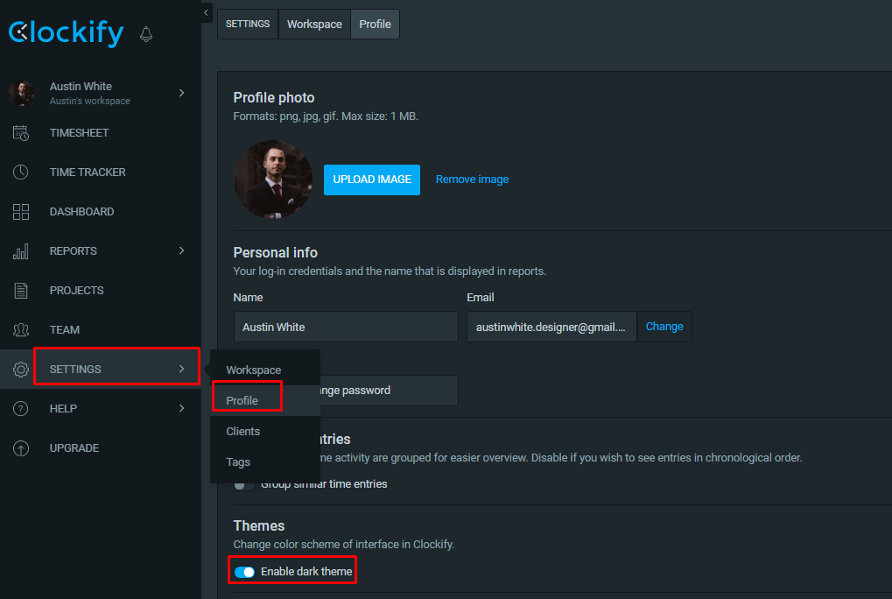Open Dashboard from the sidebar
Image resolution: width=892 pixels, height=599 pixels.
point(82,212)
